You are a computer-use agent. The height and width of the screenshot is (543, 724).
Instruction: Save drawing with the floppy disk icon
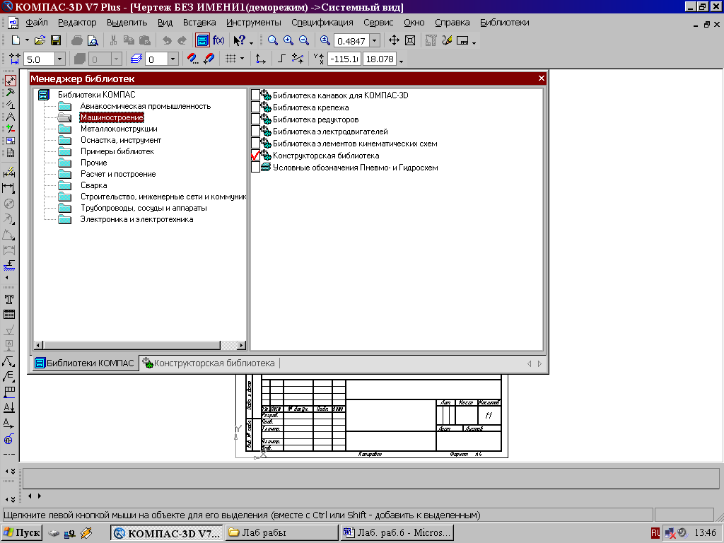[x=56, y=40]
